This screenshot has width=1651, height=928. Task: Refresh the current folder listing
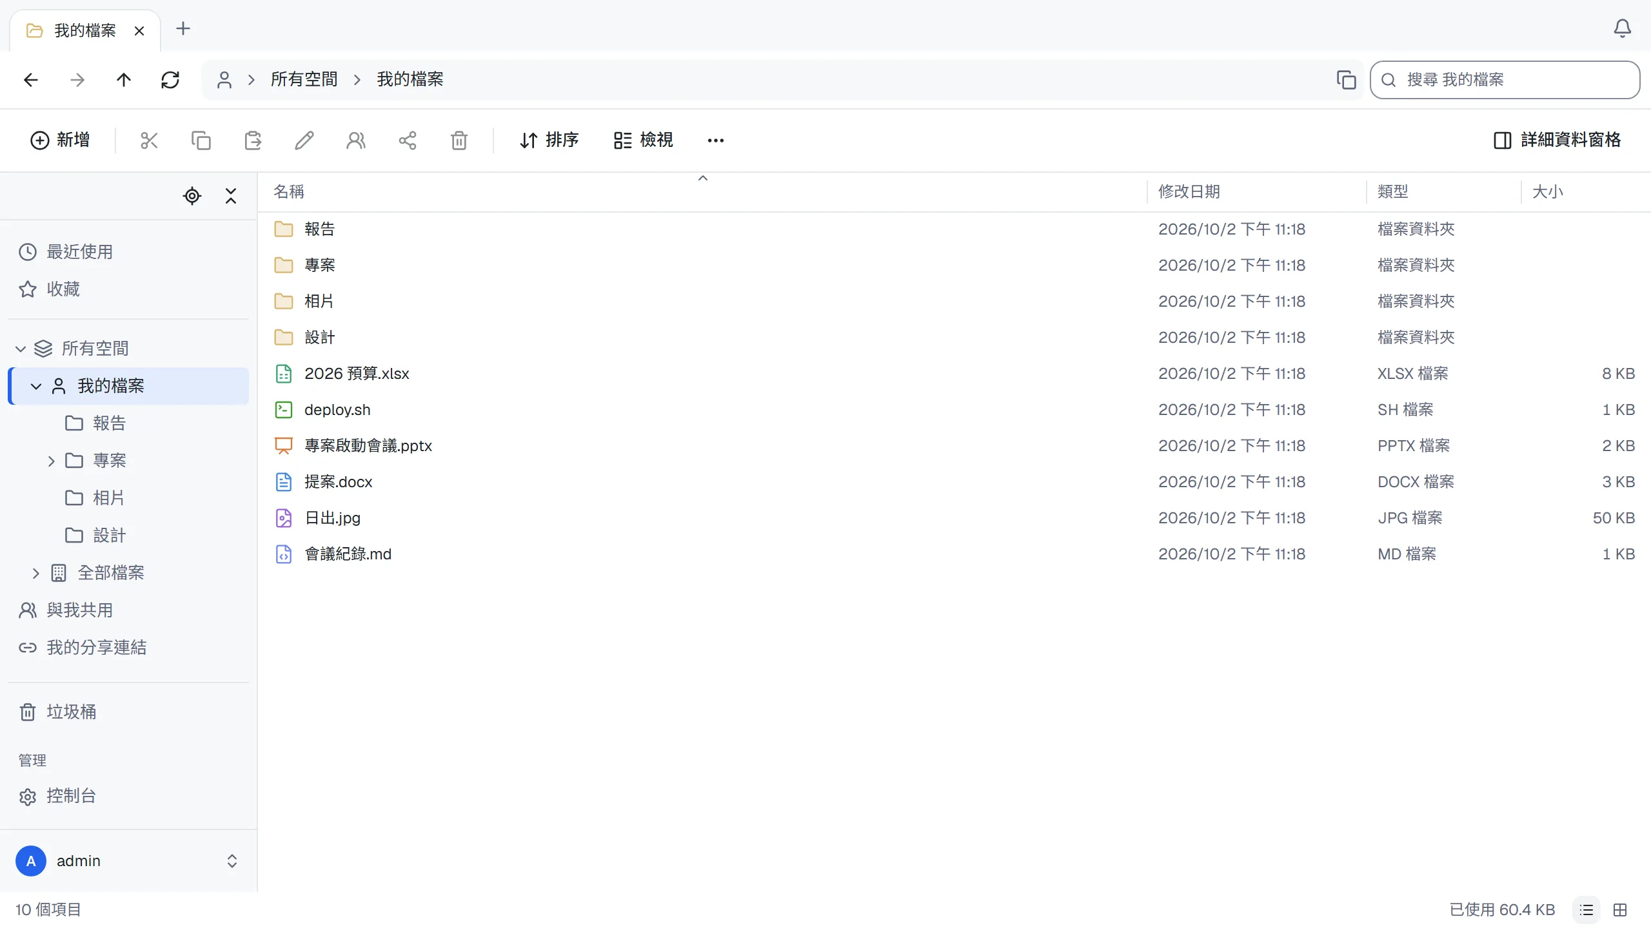pyautogui.click(x=170, y=80)
